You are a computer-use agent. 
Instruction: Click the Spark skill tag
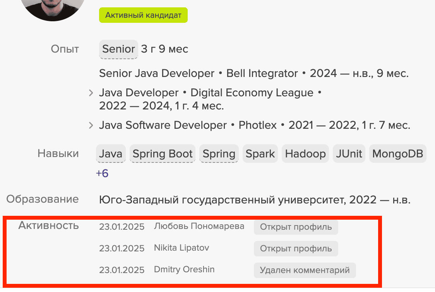[x=260, y=154]
